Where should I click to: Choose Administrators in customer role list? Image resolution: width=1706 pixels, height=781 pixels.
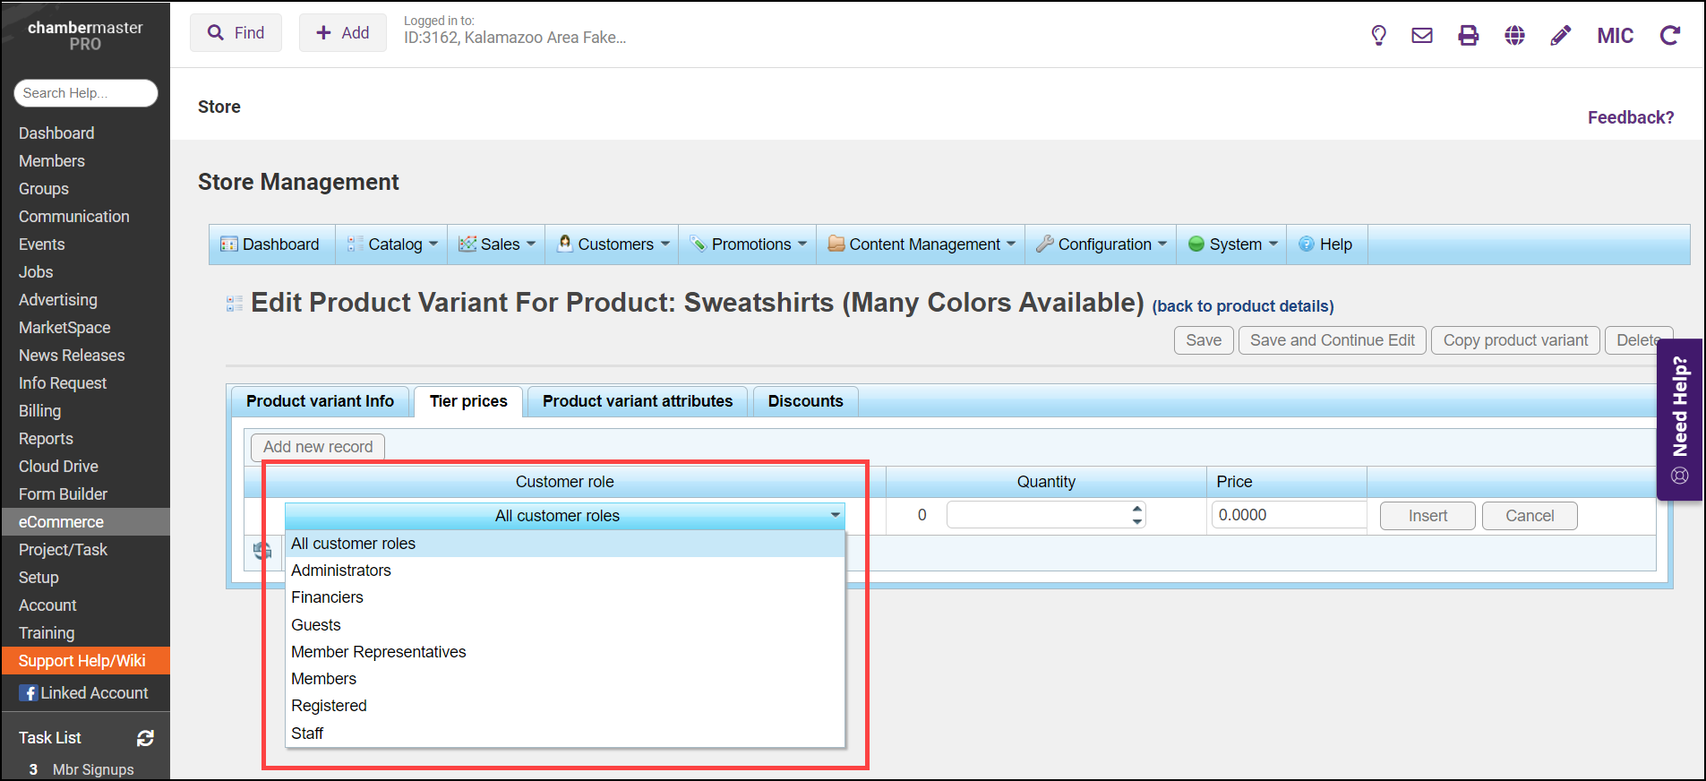[x=340, y=571]
